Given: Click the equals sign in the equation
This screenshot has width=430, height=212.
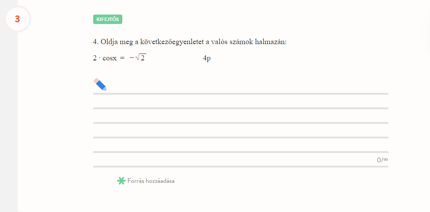Looking at the screenshot, I should 122,58.
